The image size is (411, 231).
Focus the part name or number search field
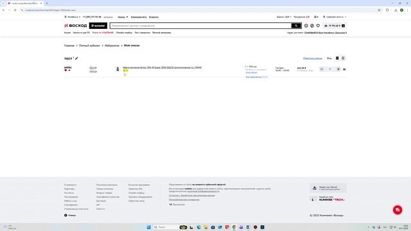click(201, 26)
